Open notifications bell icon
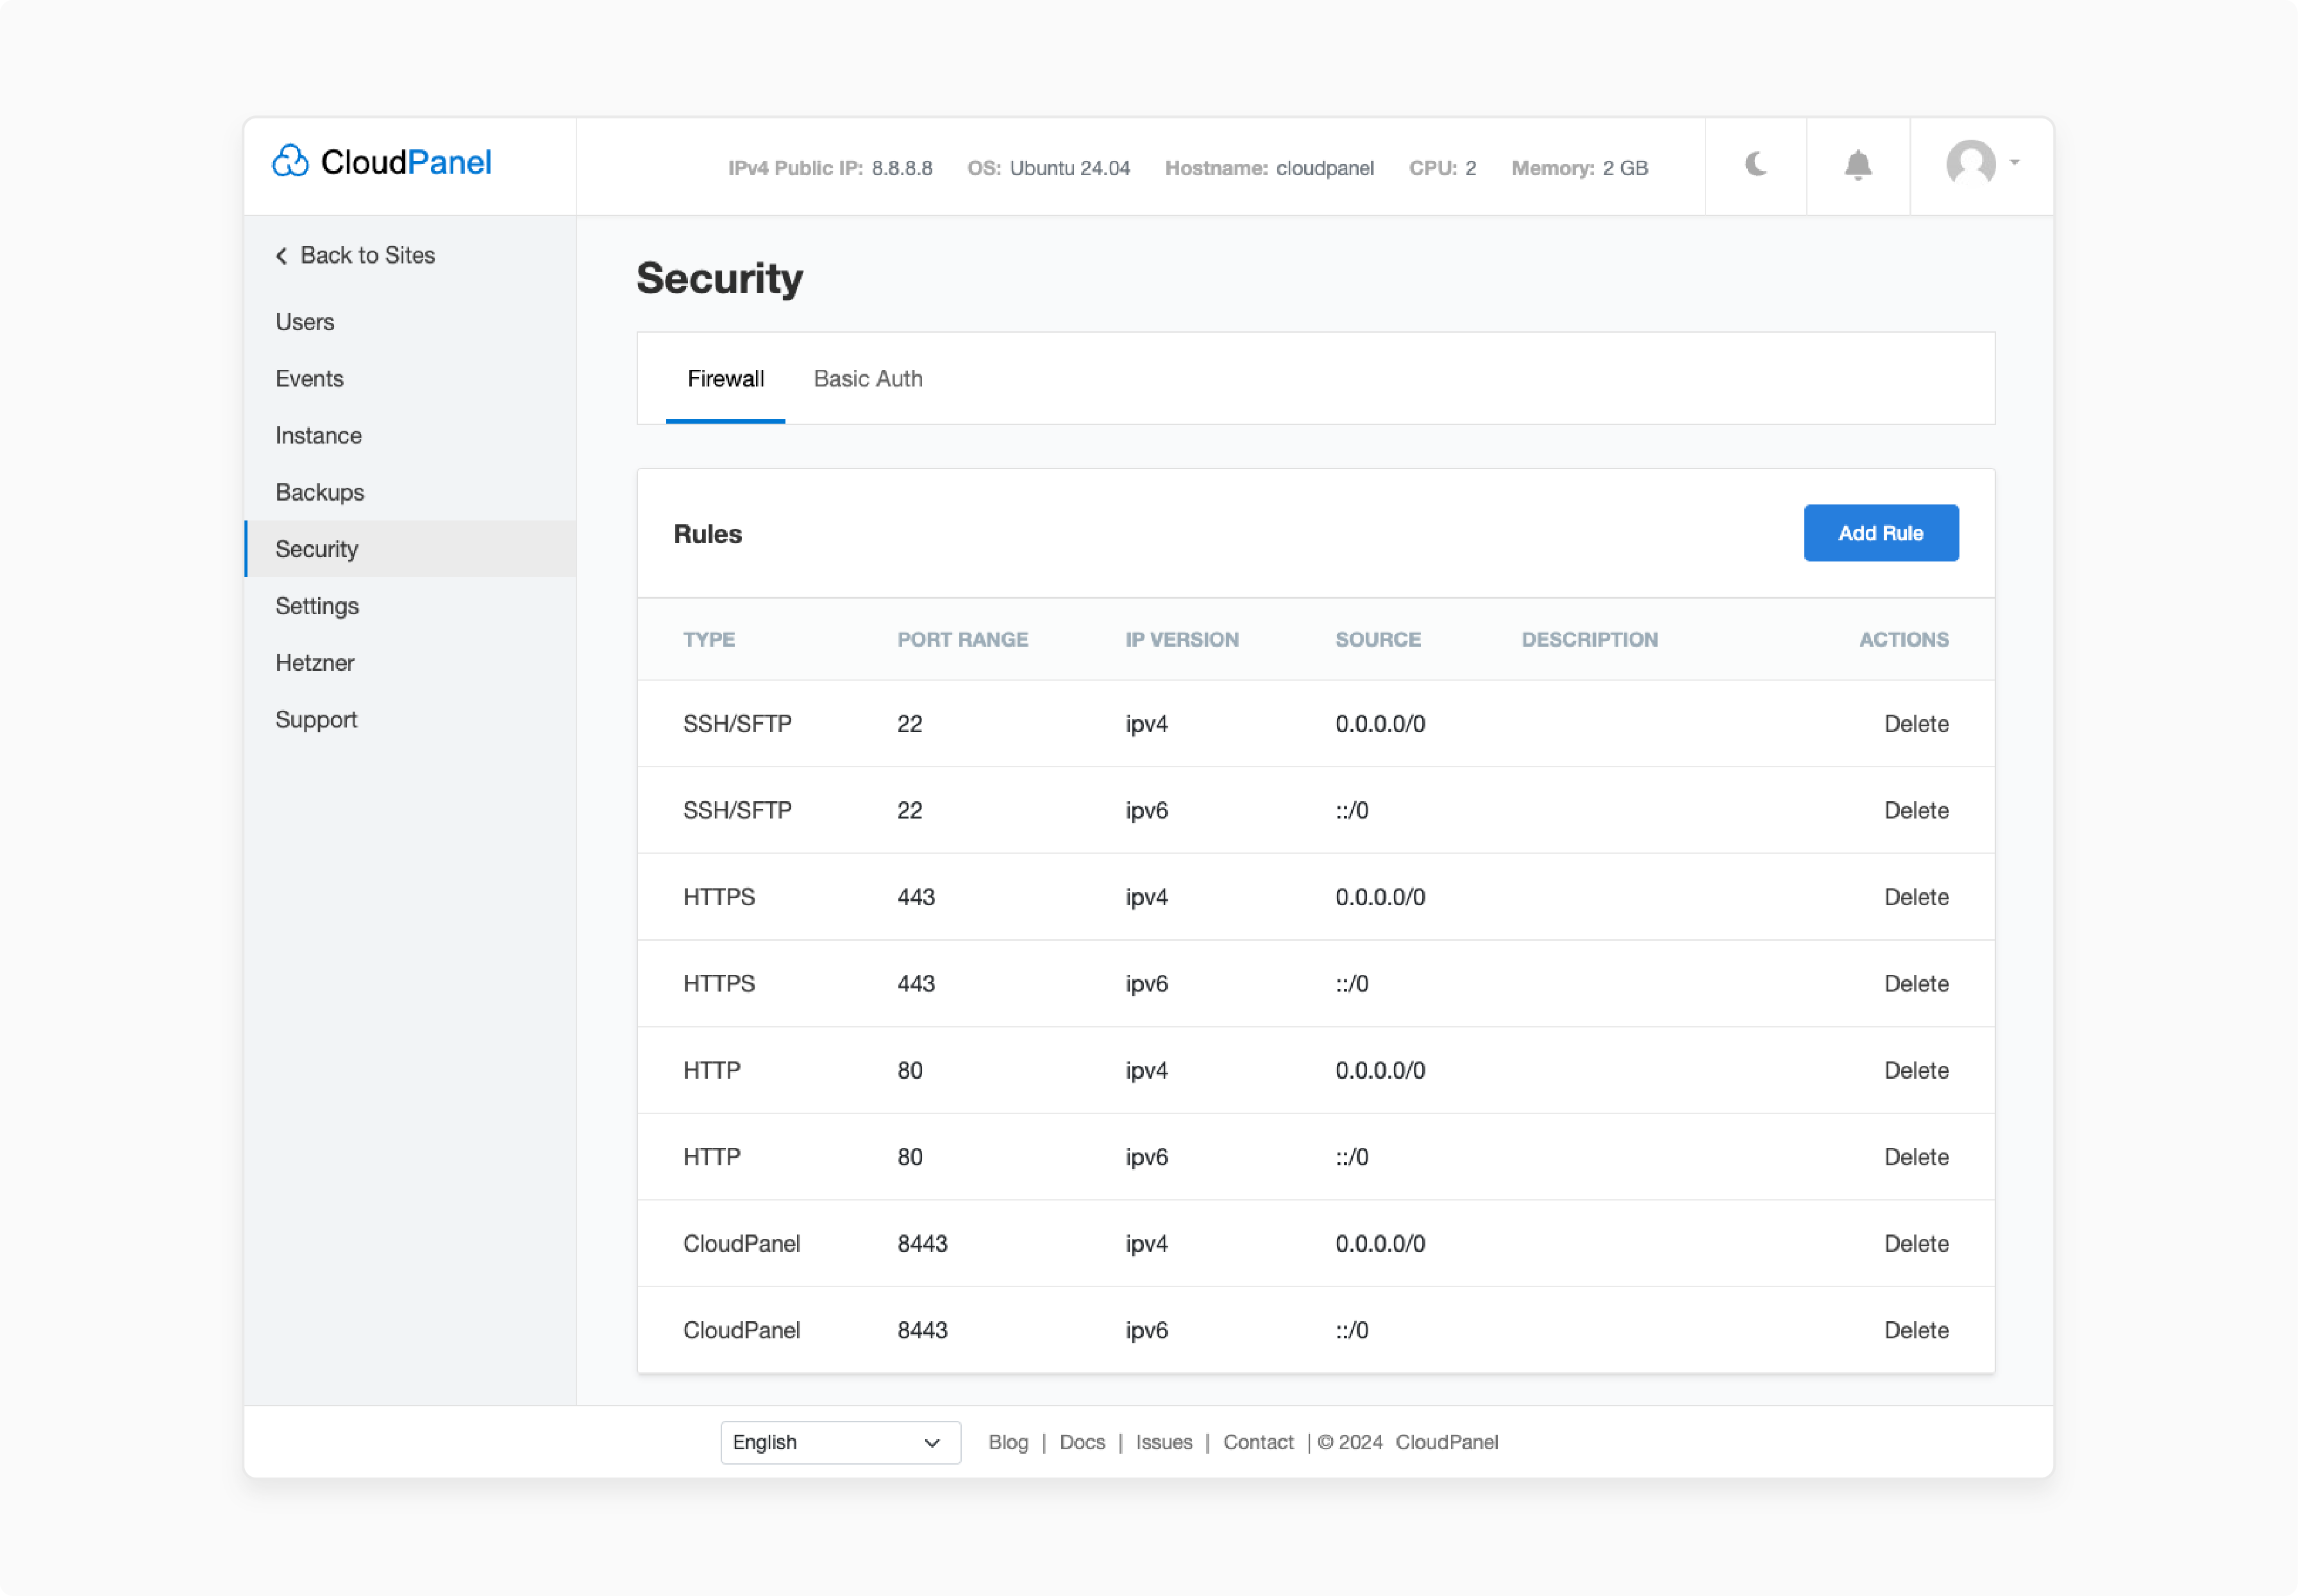The image size is (2298, 1596). click(1858, 164)
